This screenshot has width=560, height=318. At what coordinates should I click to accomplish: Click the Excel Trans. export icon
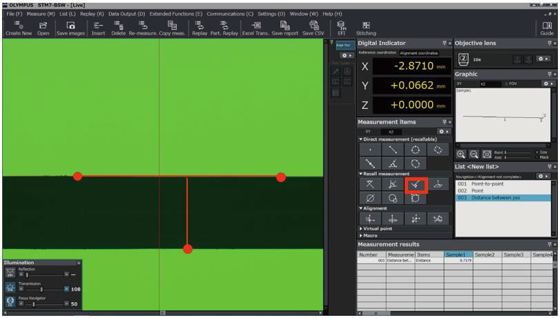[x=254, y=28]
